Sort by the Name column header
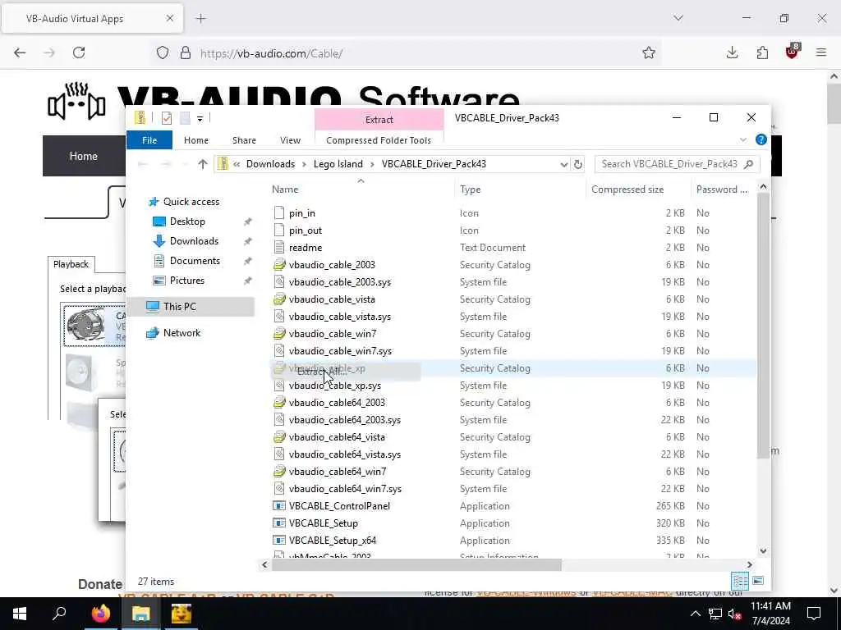841x630 pixels. click(285, 189)
